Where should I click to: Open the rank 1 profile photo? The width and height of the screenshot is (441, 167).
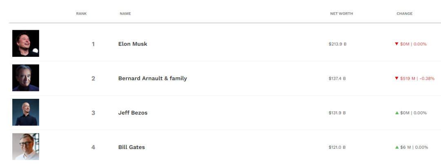pos(26,43)
